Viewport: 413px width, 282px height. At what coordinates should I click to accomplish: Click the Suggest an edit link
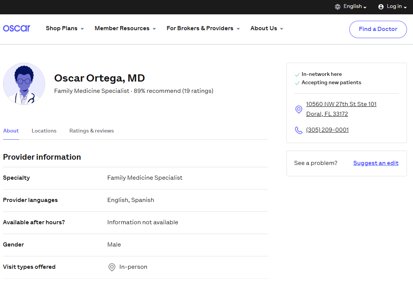[x=376, y=163]
